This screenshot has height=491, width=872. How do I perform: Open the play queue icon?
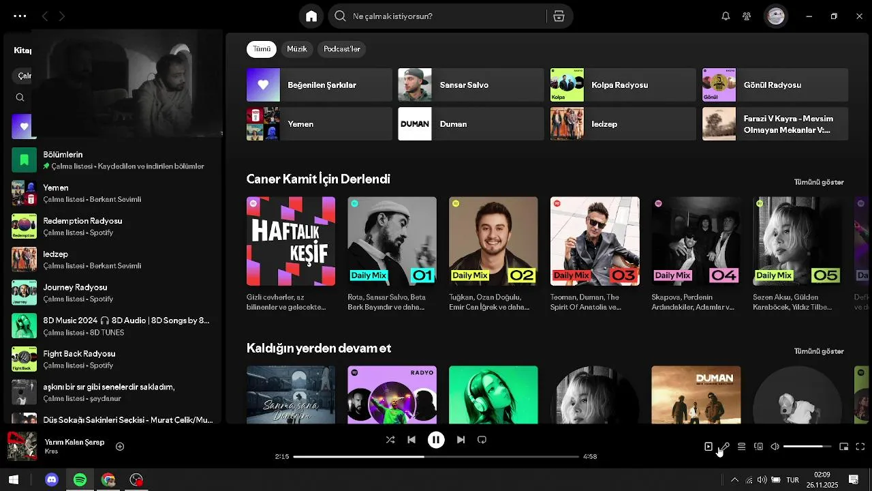[741, 447]
